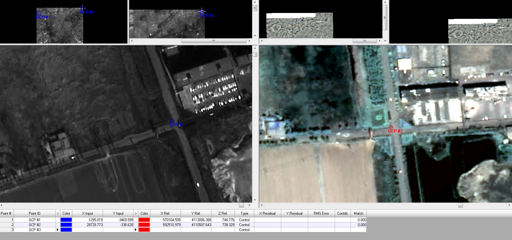Click the empty X Input cell for GCP #3

88,230
